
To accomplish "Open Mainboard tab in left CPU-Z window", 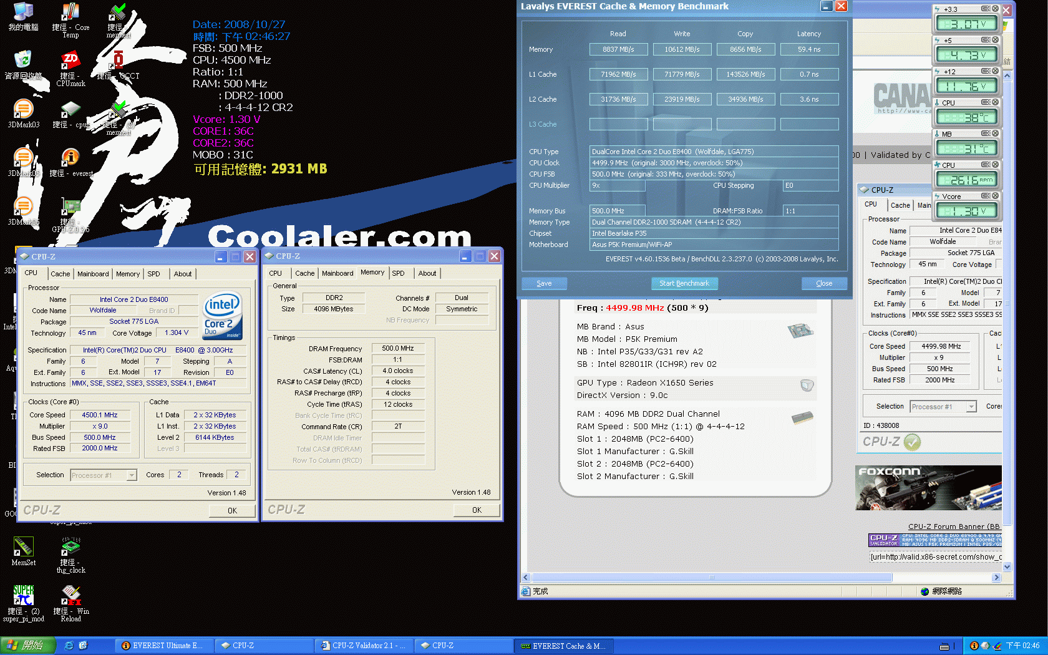I will pyautogui.click(x=93, y=274).
